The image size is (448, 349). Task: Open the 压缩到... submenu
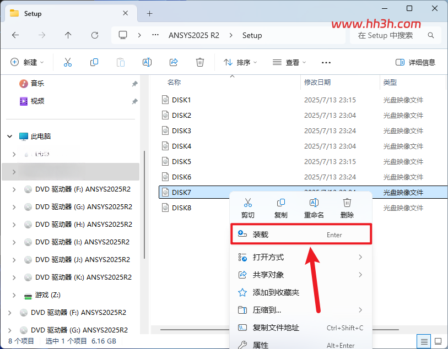click(301, 310)
